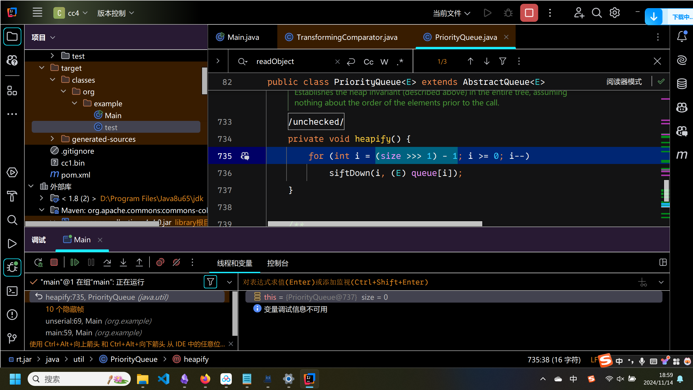Expand the test folder in project tree
The width and height of the screenshot is (693, 390).
point(52,56)
